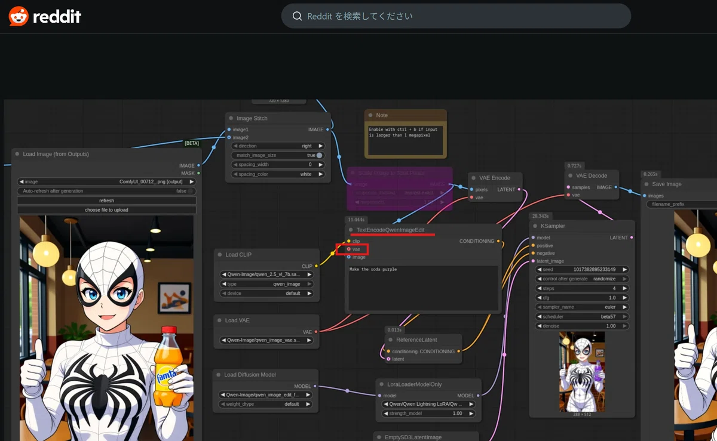This screenshot has width=717, height=441.
Task: Click the Reddit logo
Action: tap(45, 16)
